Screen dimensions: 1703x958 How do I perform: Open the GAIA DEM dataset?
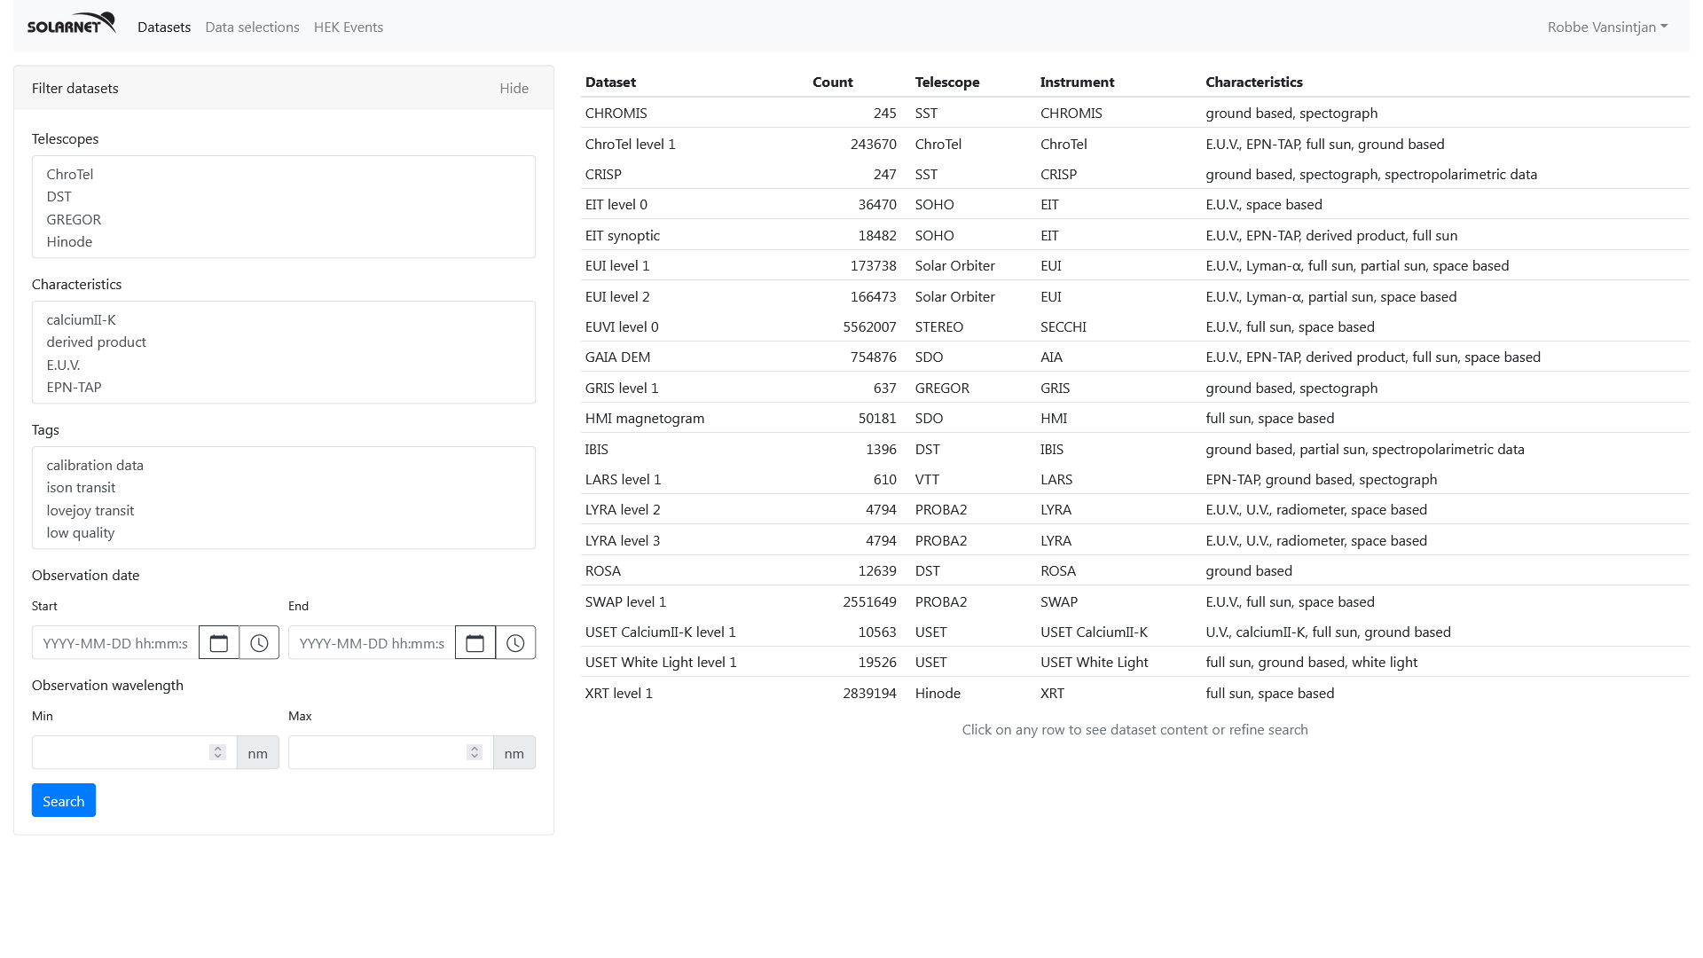click(x=1134, y=357)
